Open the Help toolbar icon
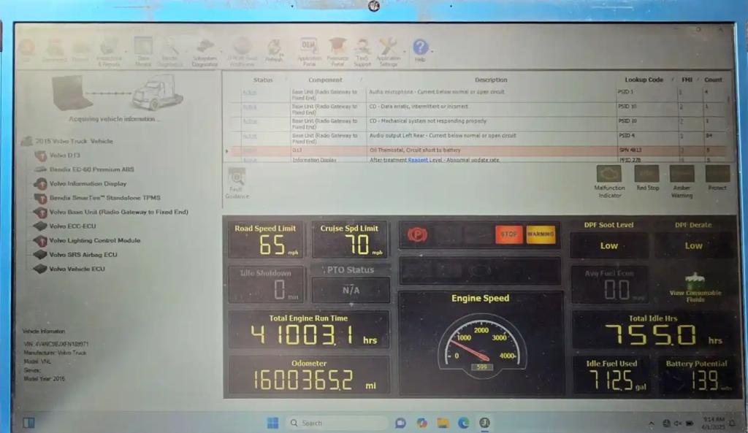Screen dimensions: 748x433 [x=420, y=50]
